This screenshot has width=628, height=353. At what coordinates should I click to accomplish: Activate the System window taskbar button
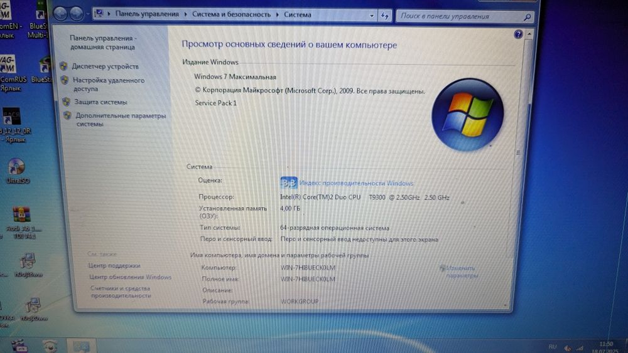(81, 346)
